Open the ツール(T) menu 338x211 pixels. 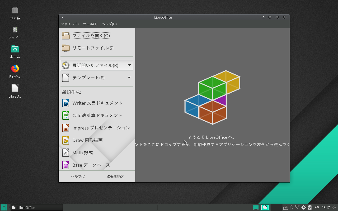point(90,24)
